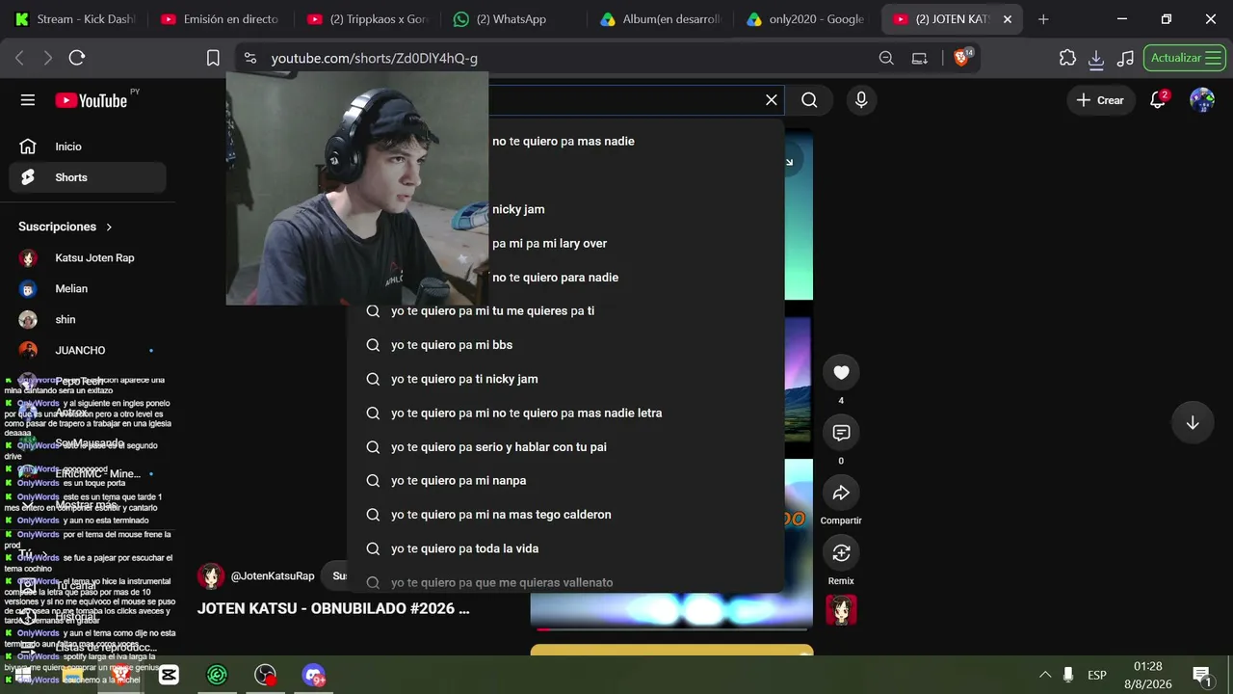Open the zoom control in the address bar
The image size is (1233, 694).
click(886, 58)
